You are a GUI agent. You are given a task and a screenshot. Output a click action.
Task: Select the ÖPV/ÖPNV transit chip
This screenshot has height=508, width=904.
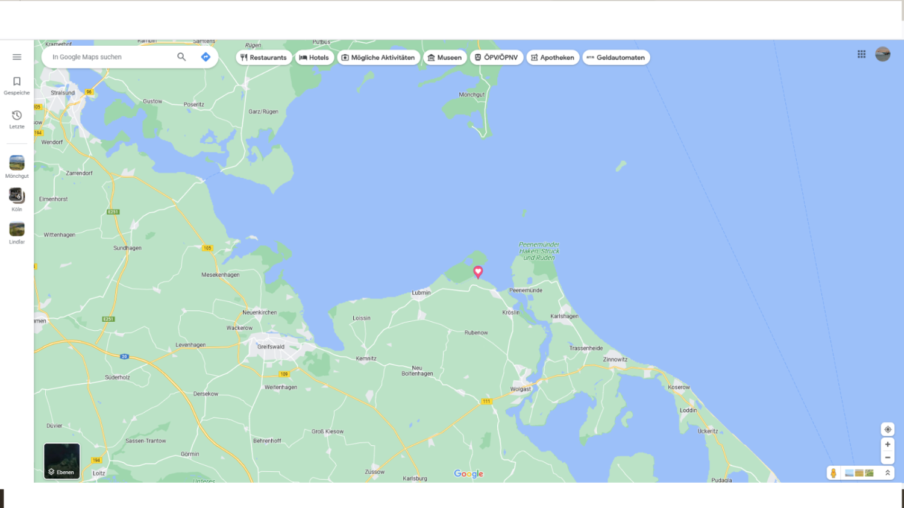496,58
